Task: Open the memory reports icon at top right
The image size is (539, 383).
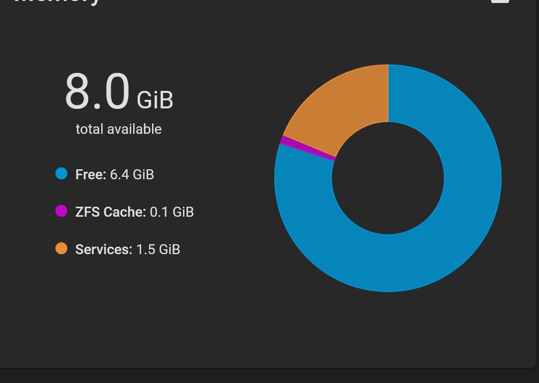Action: pyautogui.click(x=500, y=1)
